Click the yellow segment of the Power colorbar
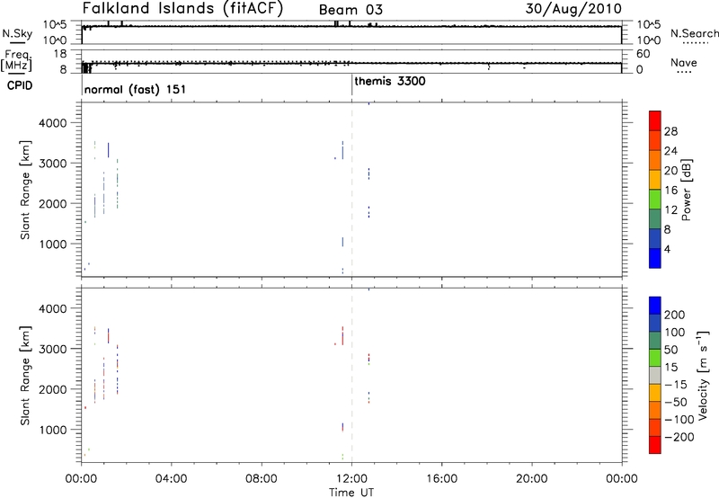 pyautogui.click(x=655, y=179)
